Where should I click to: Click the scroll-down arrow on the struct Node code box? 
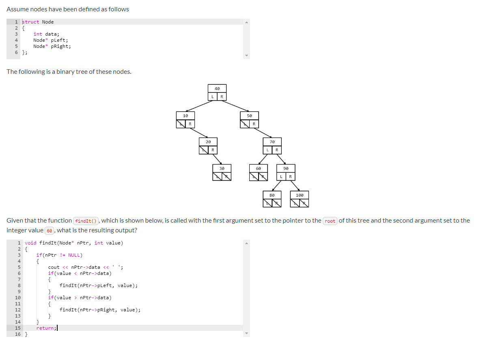pos(246,55)
